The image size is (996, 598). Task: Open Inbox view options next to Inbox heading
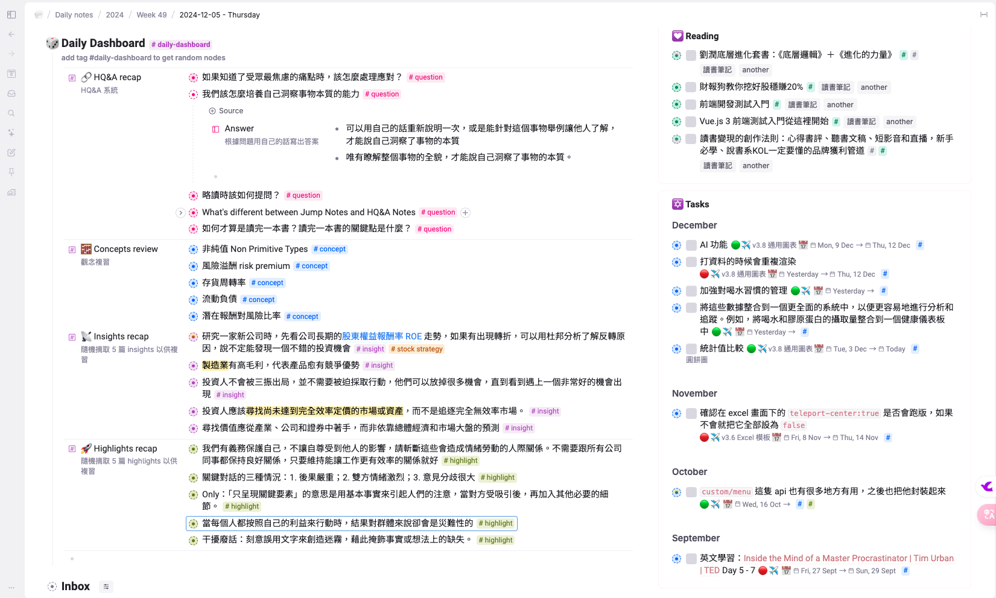(x=106, y=586)
